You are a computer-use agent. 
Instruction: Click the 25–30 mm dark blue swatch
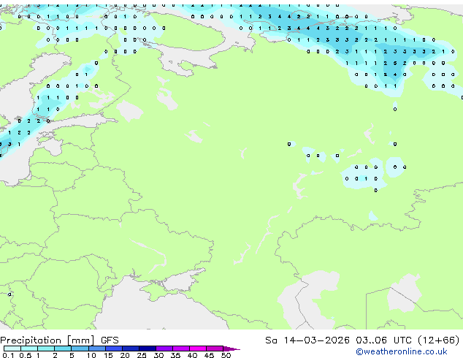point(147,349)
